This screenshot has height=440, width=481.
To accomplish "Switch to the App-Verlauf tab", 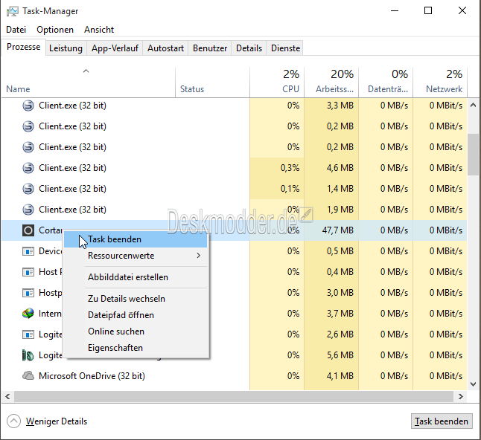I will point(115,48).
